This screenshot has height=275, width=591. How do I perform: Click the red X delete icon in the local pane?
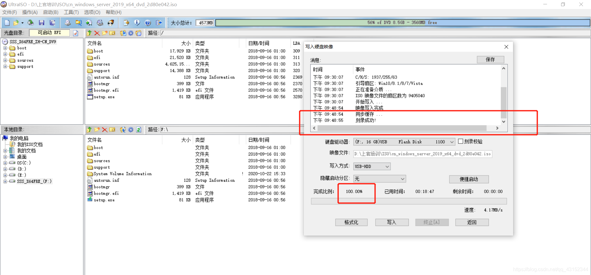click(105, 130)
